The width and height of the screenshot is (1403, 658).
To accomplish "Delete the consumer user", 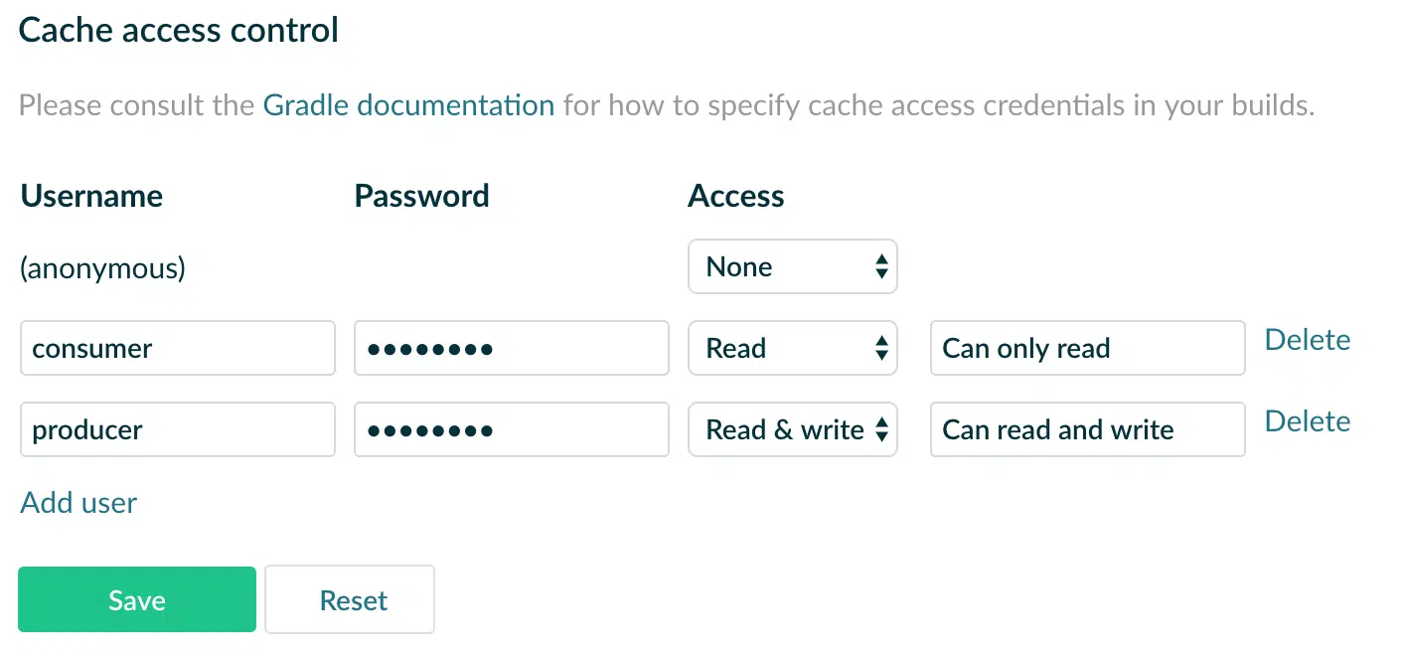I will point(1308,340).
